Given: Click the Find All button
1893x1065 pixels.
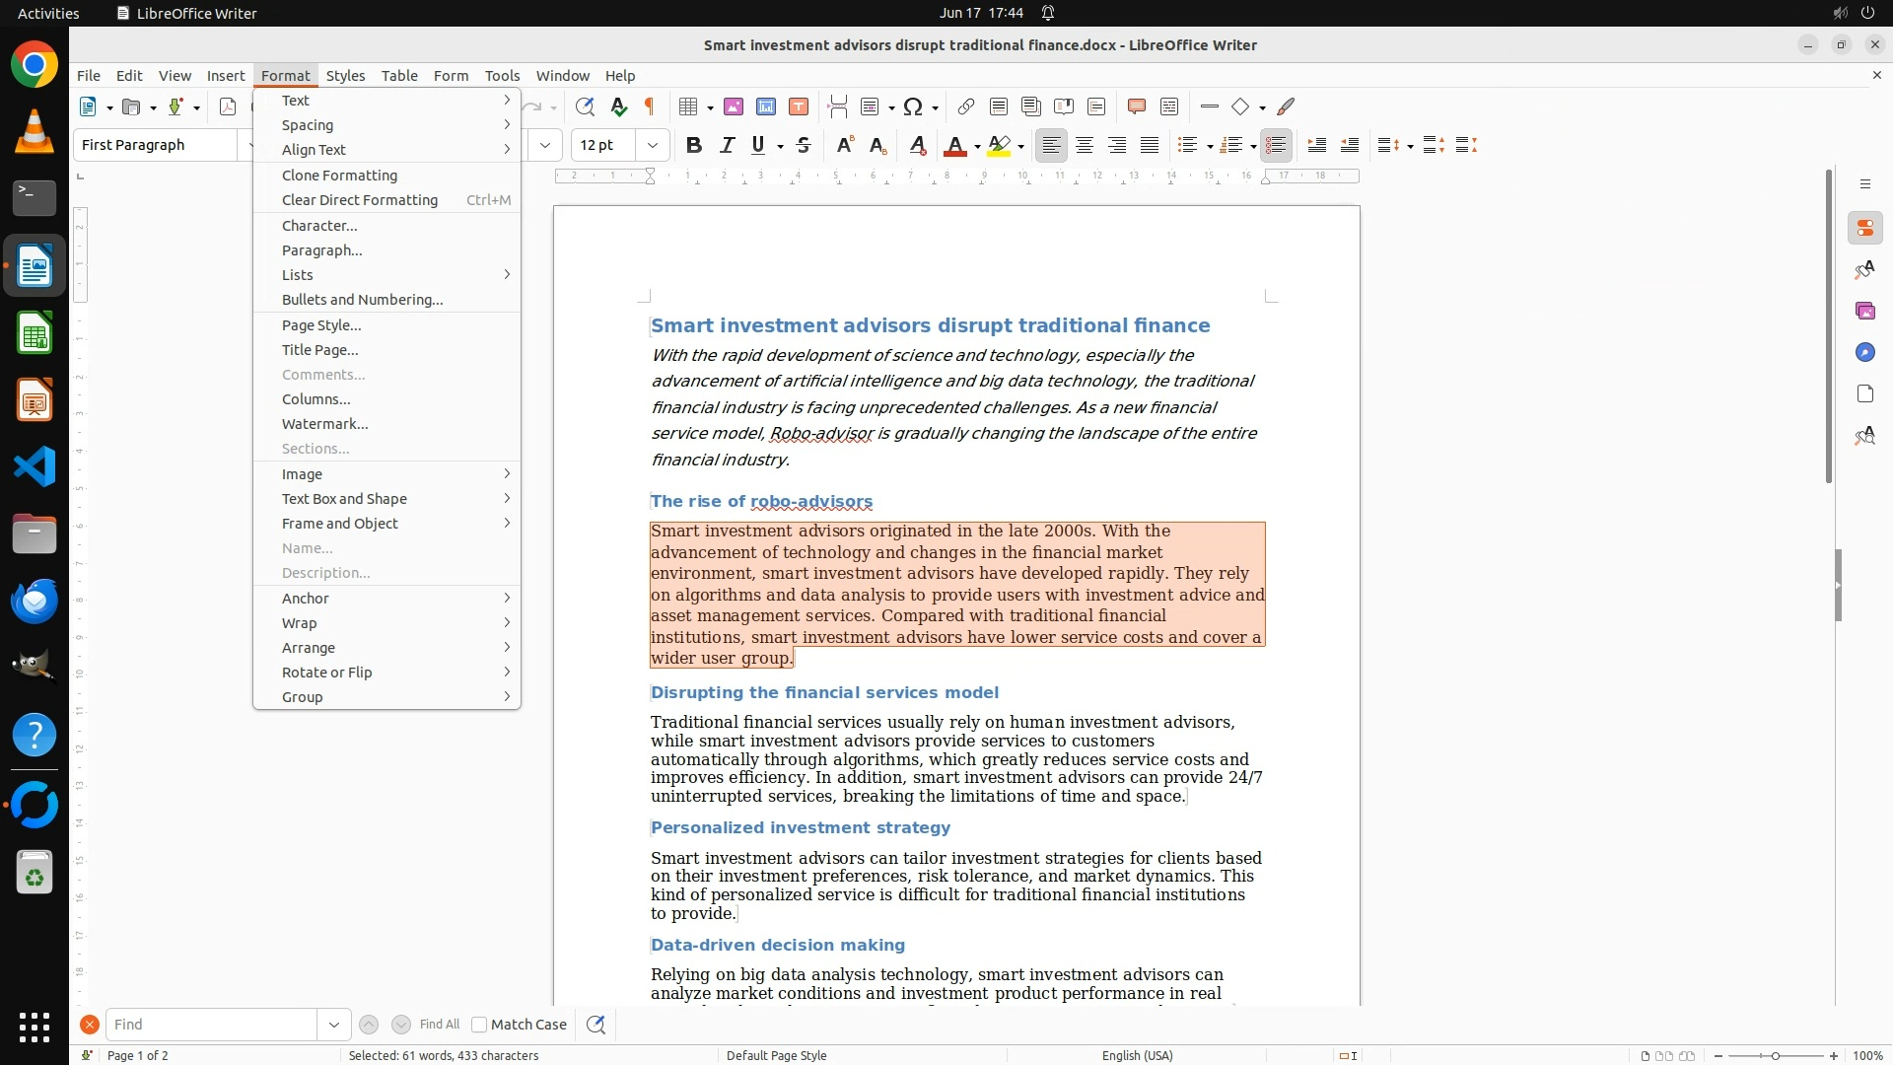Looking at the screenshot, I should pos(439,1025).
